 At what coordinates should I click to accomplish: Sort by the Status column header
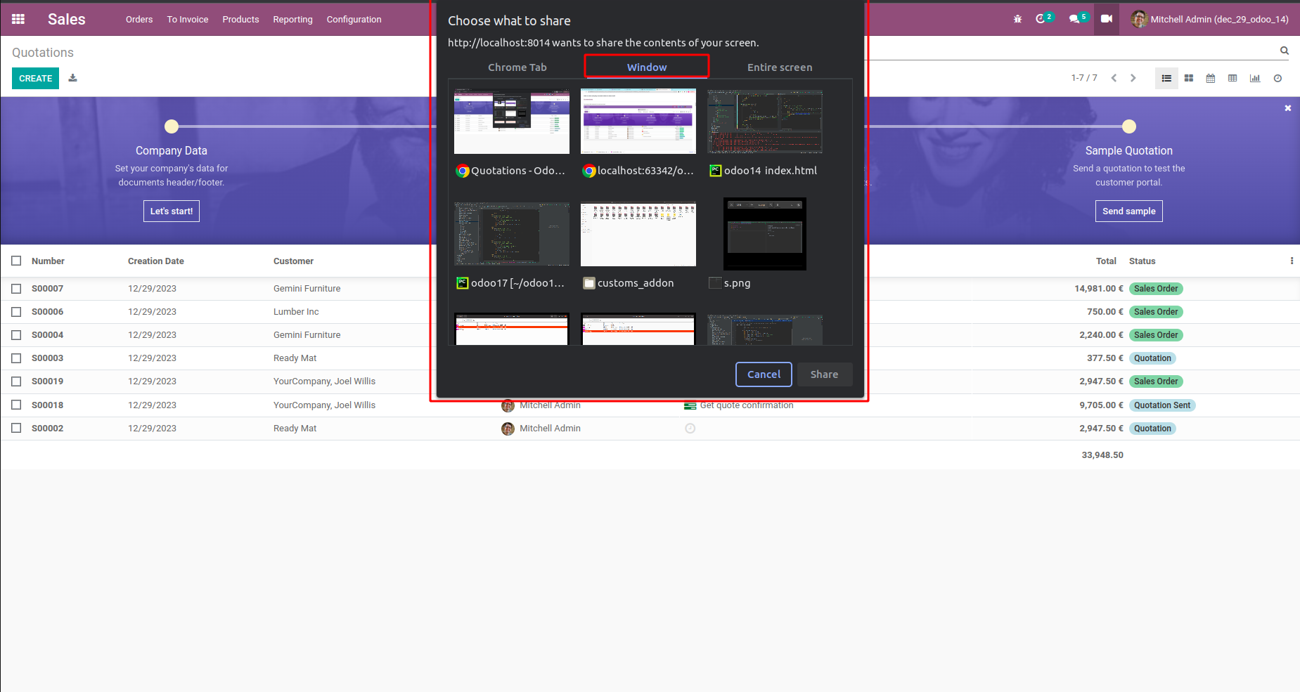(1142, 261)
